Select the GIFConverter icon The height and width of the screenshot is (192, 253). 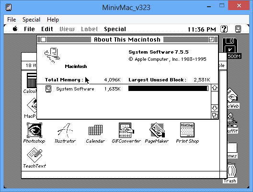tap(126, 130)
